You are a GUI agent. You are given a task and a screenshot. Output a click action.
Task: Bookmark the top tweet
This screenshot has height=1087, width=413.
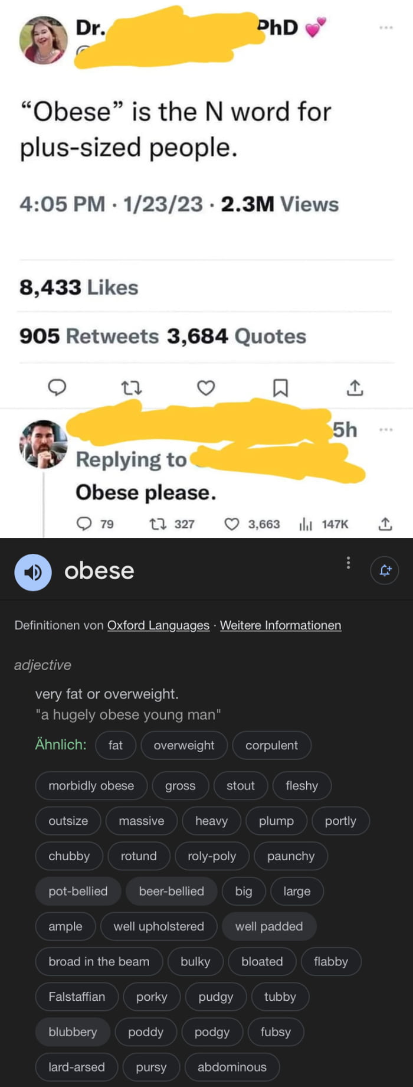(281, 388)
